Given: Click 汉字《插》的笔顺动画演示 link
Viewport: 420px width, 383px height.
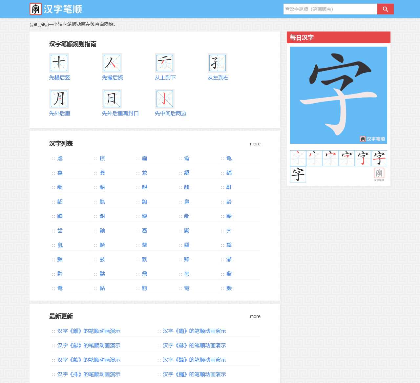Looking at the screenshot, I should point(88,374).
